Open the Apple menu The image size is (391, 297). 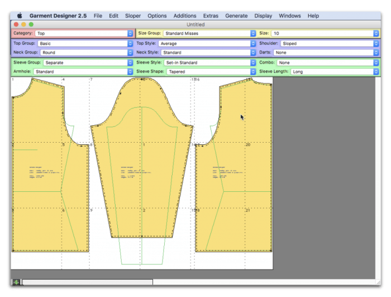click(x=20, y=16)
